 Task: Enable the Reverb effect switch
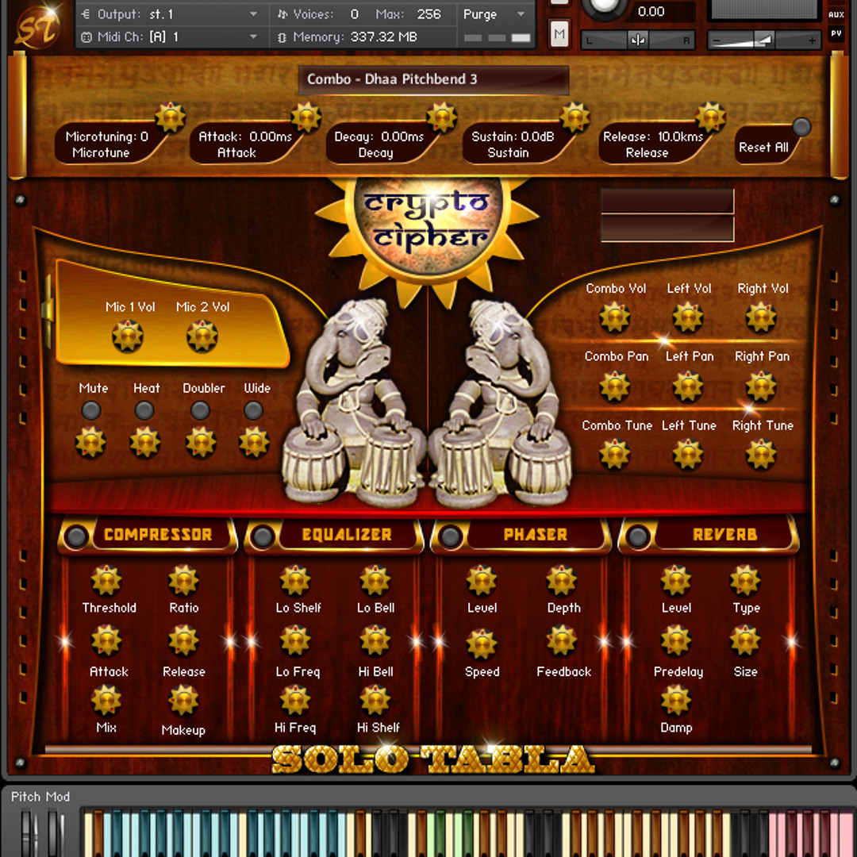638,536
